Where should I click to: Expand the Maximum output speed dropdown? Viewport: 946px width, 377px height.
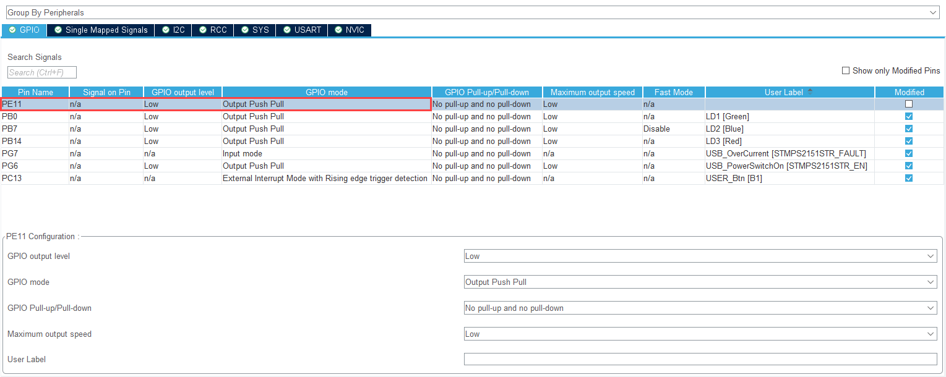700,334
